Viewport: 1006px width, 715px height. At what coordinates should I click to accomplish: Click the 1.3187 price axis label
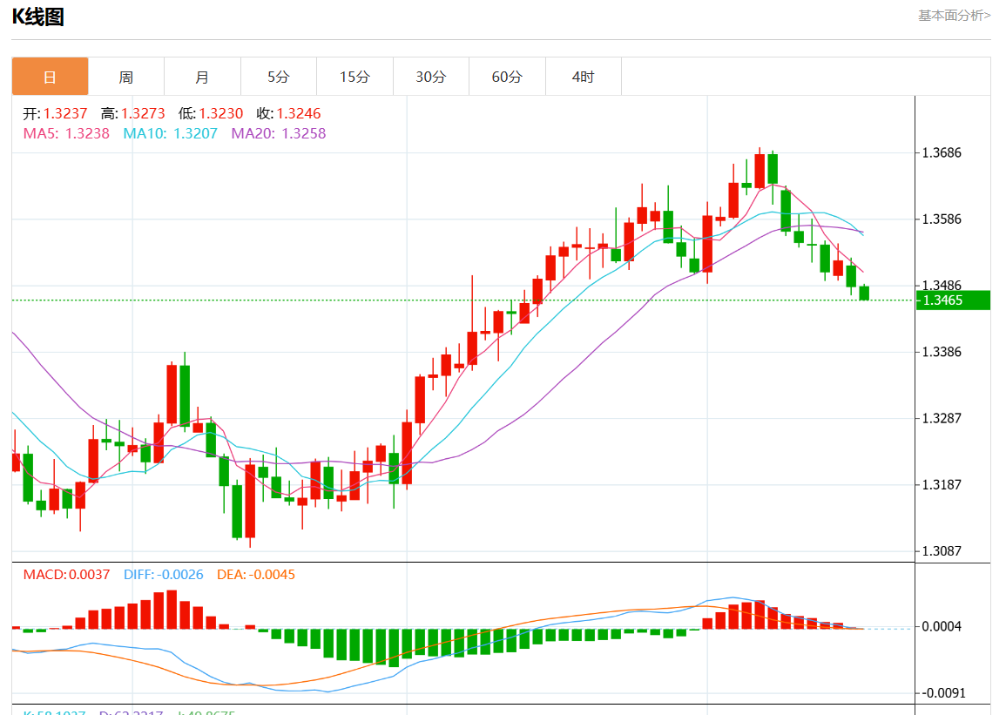(942, 485)
